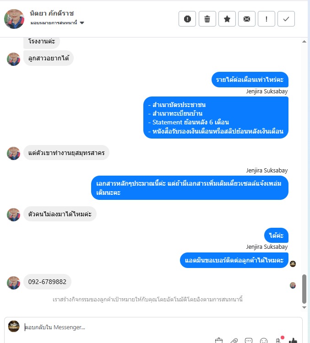Viewport: 310px width, 343px height.
Task: Open the baht payment request icon
Action: (x=278, y=340)
